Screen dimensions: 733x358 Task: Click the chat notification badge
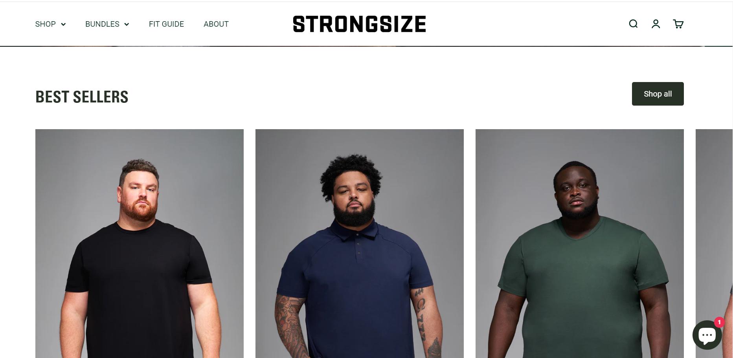[x=719, y=322]
